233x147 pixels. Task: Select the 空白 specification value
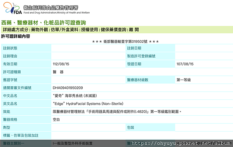(56, 120)
